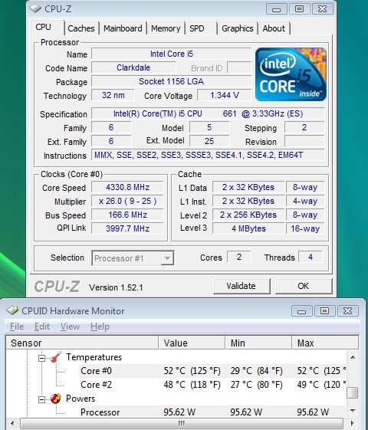Click the 'Version 1.52.1' text
The width and height of the screenshot is (368, 430).
[x=116, y=287]
